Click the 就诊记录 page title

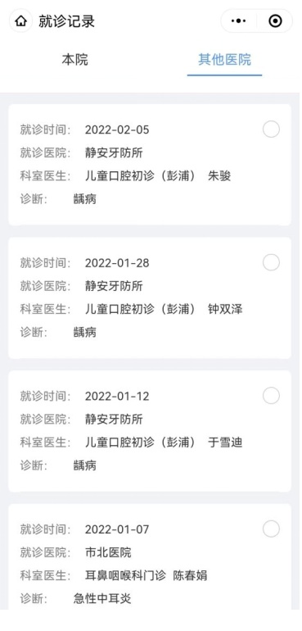click(x=67, y=21)
